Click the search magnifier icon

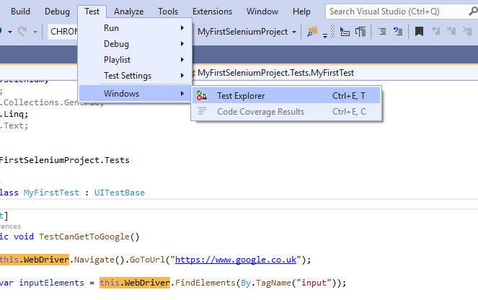tap(470, 12)
